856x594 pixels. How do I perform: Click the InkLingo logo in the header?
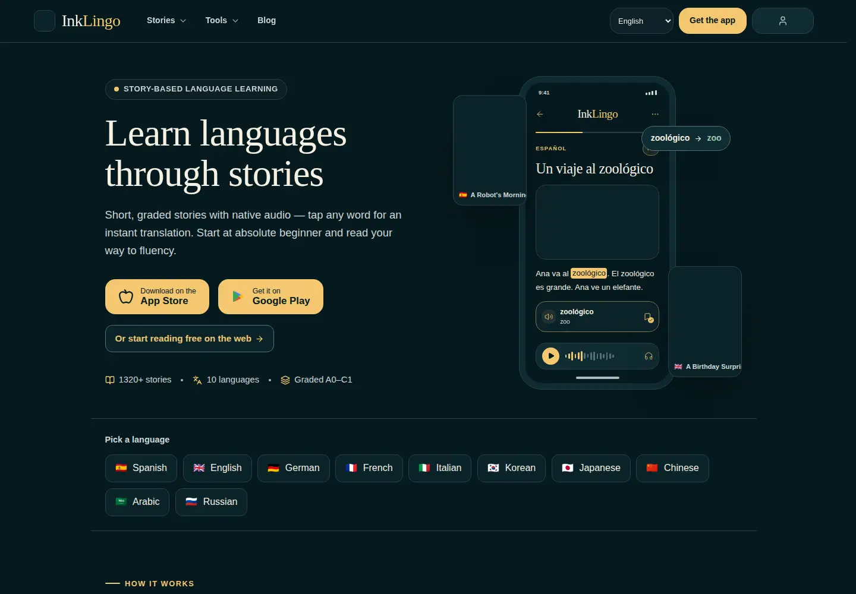[77, 21]
